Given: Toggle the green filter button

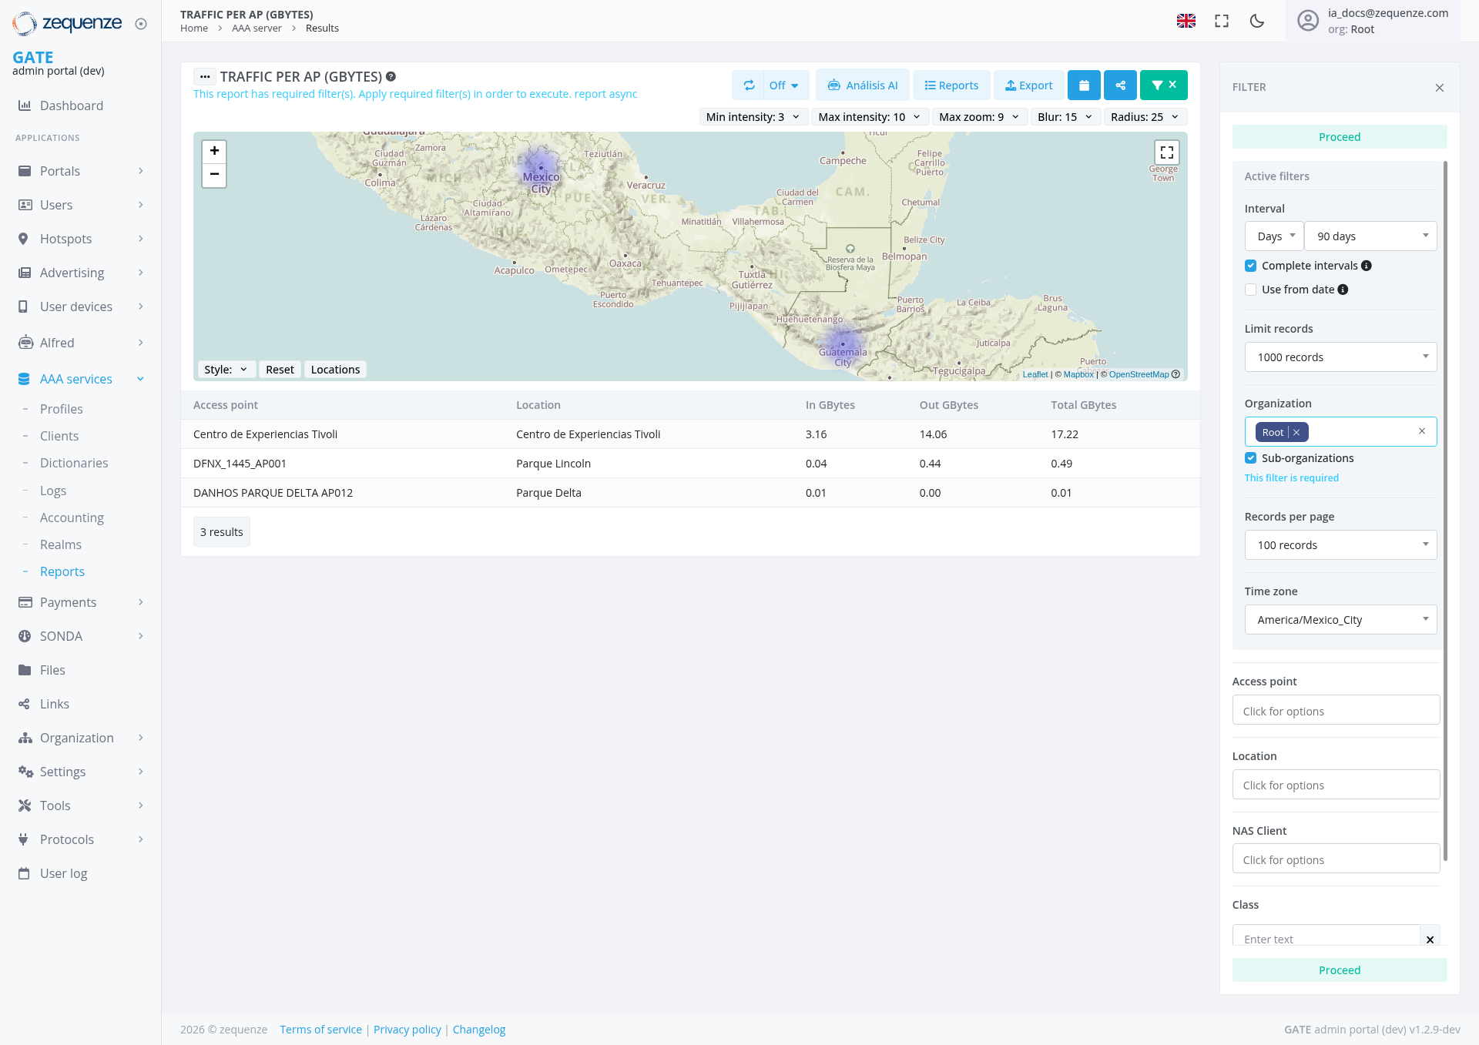Looking at the screenshot, I should 1164,85.
